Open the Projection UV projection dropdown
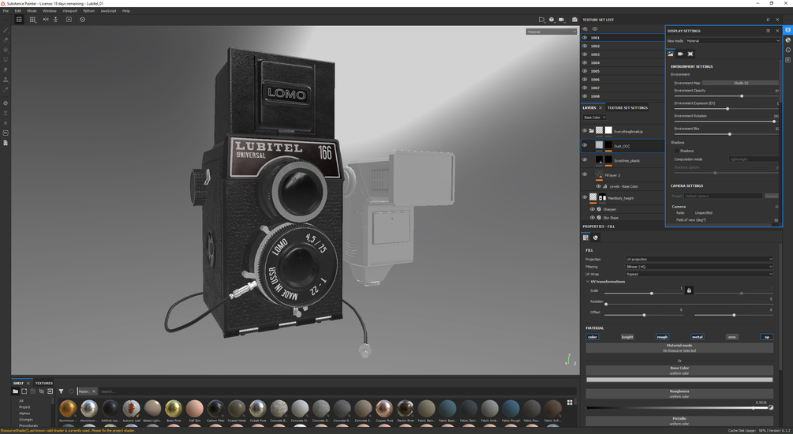793x434 pixels. point(699,259)
